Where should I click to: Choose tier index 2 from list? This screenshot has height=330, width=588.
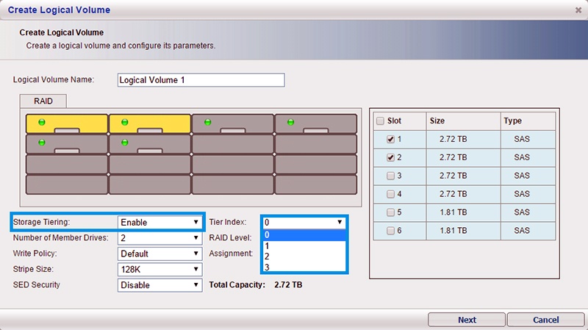tap(304, 257)
